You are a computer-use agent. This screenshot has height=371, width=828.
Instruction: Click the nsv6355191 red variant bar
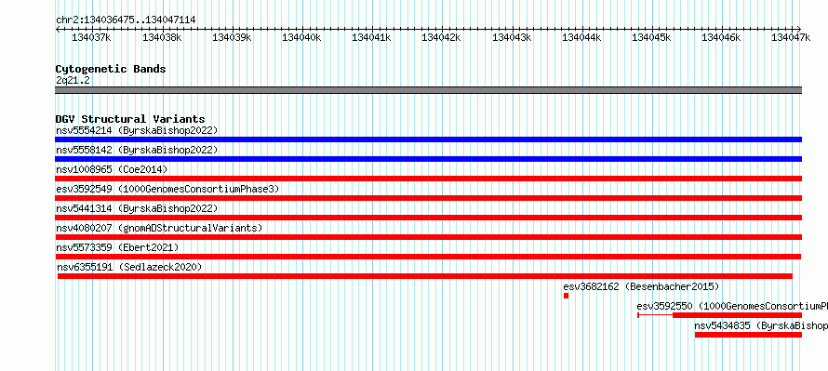point(425,276)
